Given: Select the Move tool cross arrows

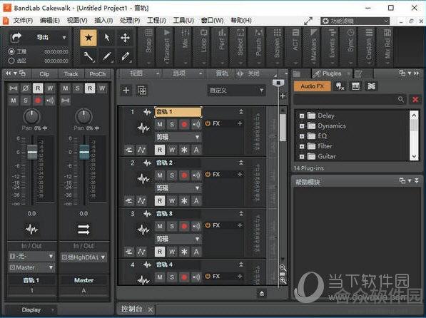Looking at the screenshot, I should pyautogui.click(x=125, y=38).
